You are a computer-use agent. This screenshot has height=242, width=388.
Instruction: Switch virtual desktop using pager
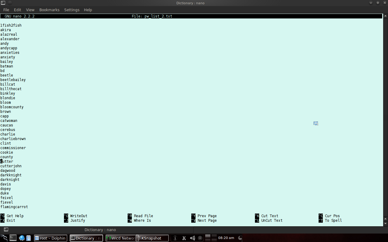(211, 238)
